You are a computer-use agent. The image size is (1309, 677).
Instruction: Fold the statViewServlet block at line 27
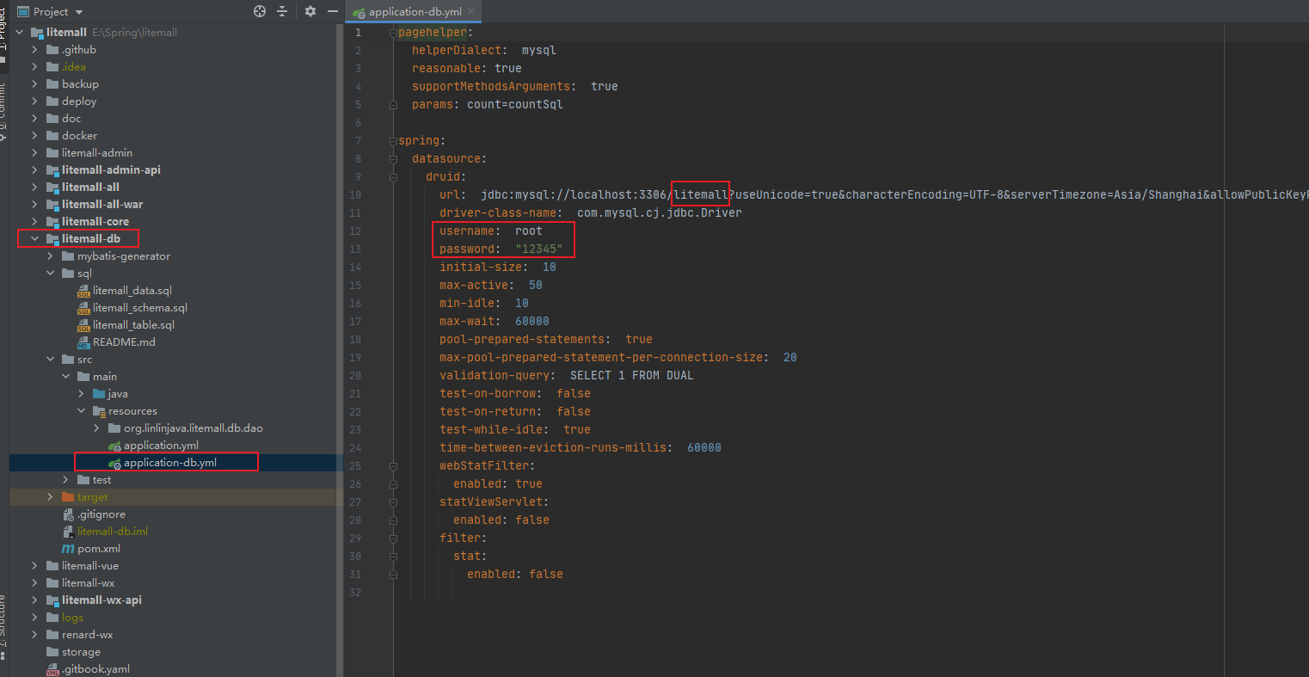tap(393, 502)
